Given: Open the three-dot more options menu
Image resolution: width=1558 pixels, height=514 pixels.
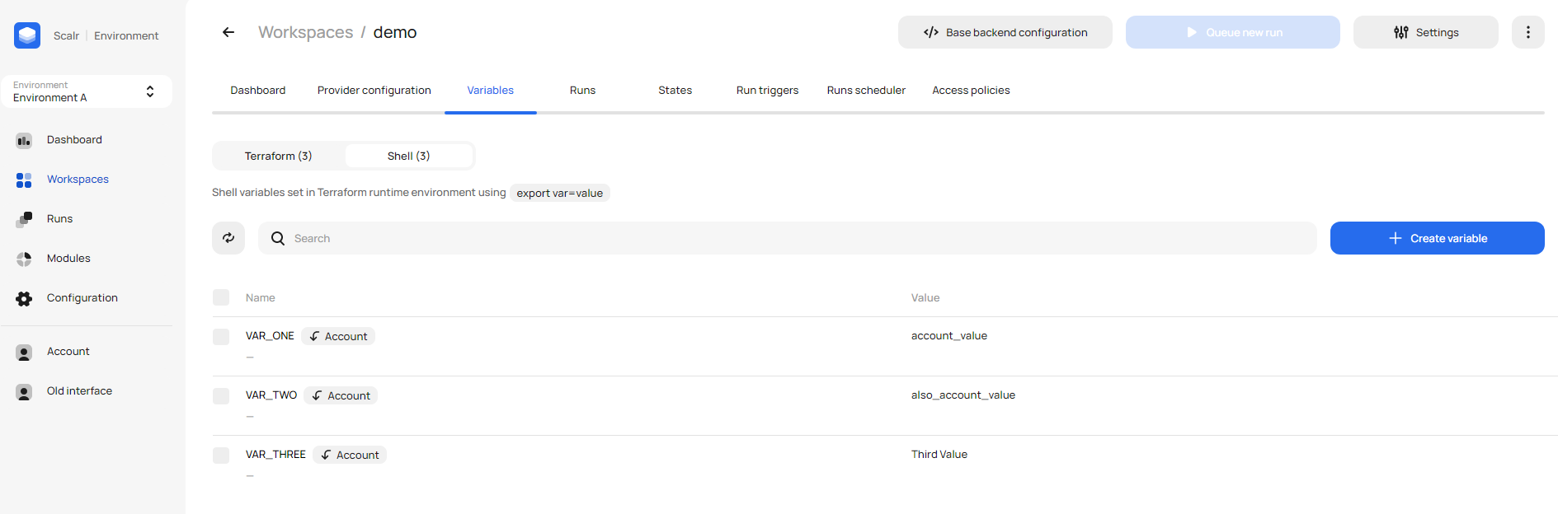Looking at the screenshot, I should coord(1528,32).
